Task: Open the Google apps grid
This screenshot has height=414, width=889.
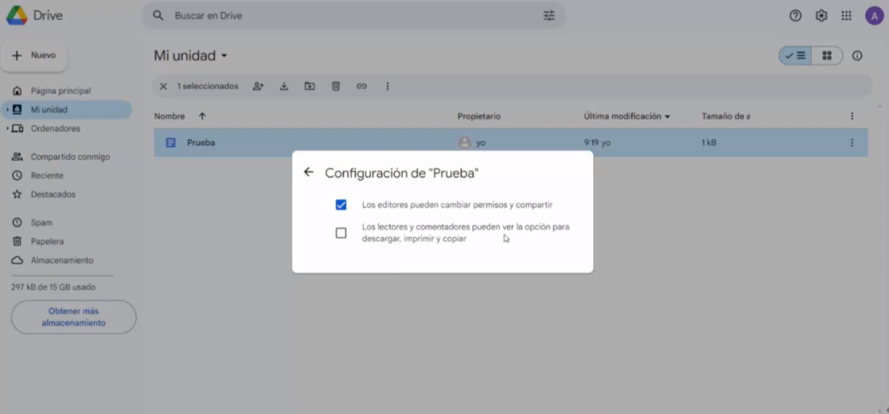Action: (846, 16)
